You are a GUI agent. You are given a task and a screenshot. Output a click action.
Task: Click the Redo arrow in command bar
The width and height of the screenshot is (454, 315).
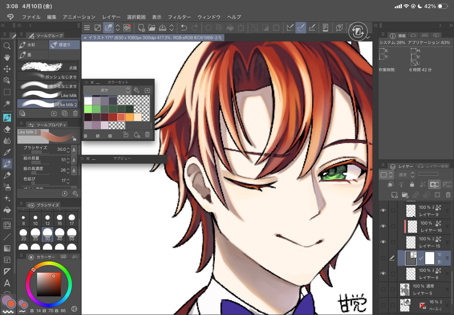(x=195, y=28)
